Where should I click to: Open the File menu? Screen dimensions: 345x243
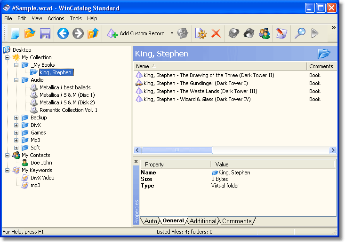click(x=8, y=18)
